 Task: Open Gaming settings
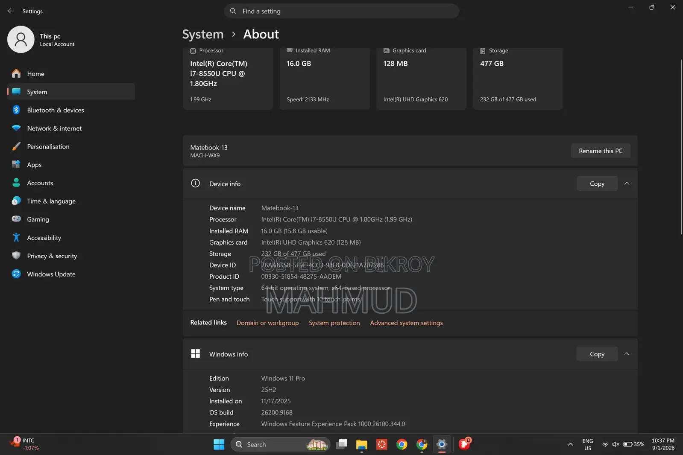point(71,219)
